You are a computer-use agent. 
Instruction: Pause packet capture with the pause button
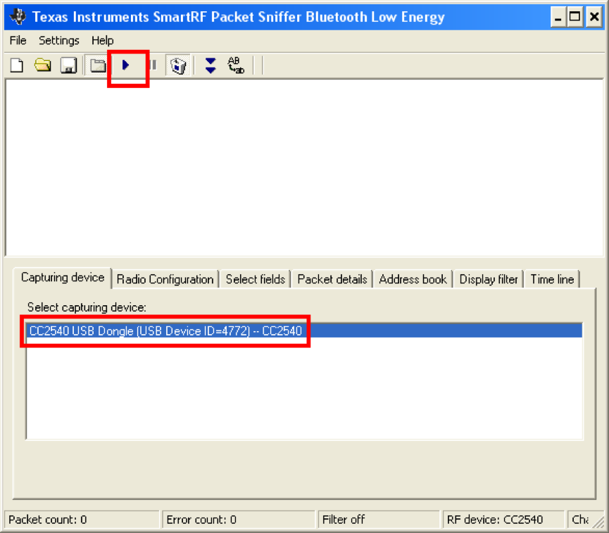click(153, 65)
